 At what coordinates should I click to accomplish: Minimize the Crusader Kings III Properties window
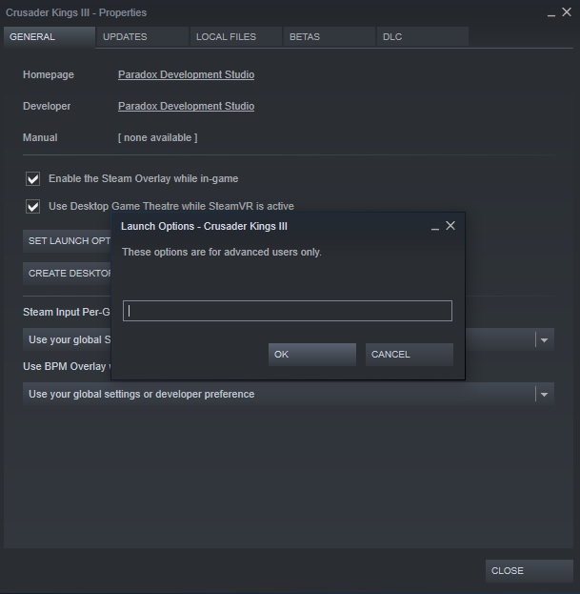[551, 13]
